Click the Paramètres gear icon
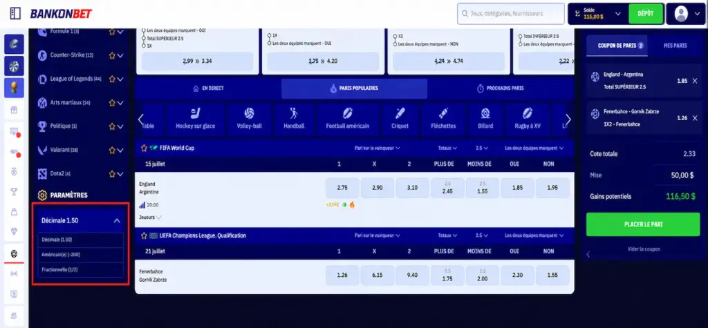 tap(42, 195)
